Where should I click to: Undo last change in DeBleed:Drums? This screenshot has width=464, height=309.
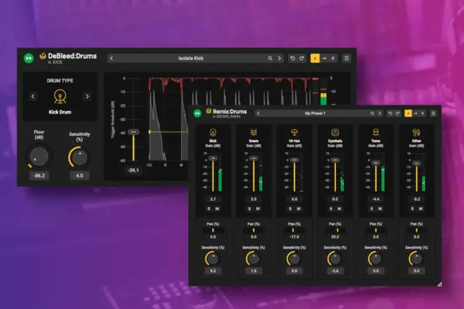pyautogui.click(x=293, y=58)
